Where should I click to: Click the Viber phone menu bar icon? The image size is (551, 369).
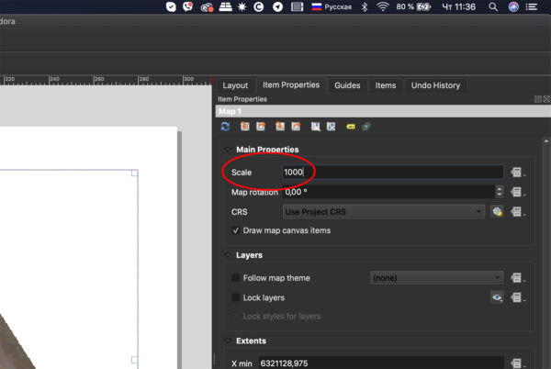188,6
